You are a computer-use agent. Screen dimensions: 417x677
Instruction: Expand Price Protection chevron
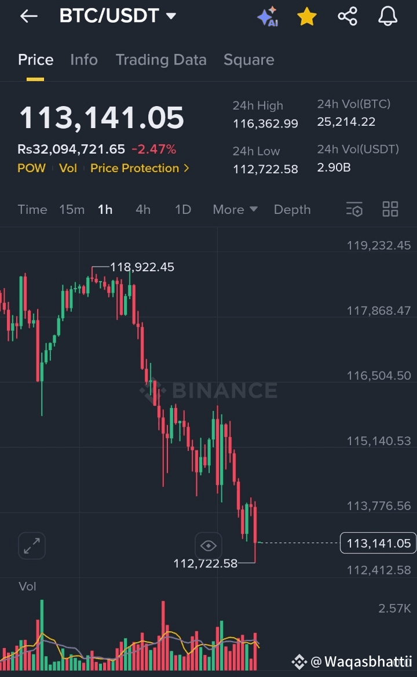pos(186,168)
